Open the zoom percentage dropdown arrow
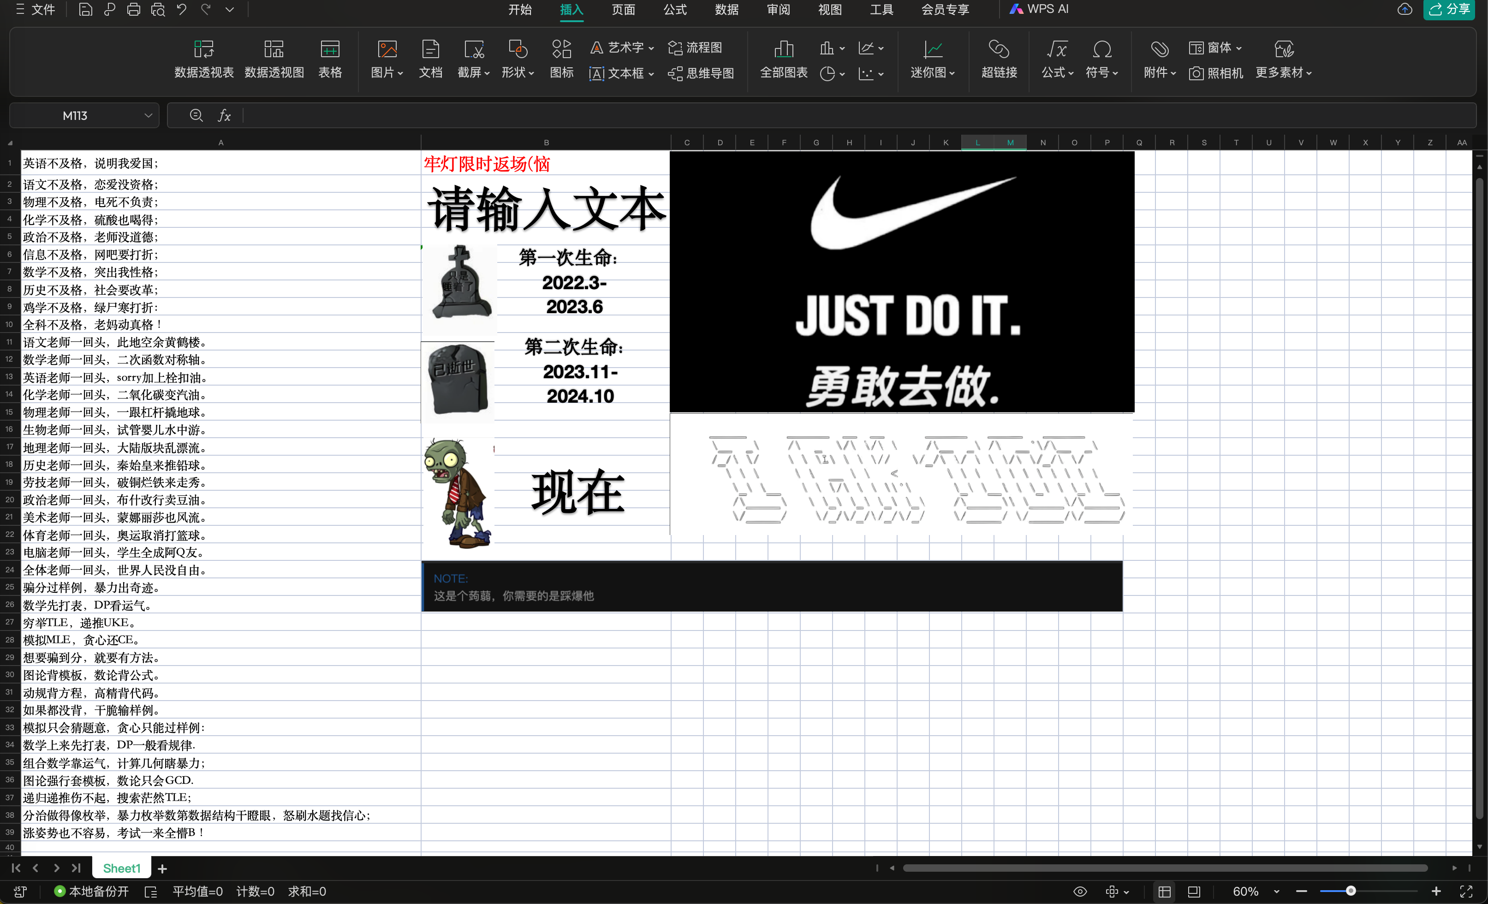The height and width of the screenshot is (904, 1488). point(1277,892)
